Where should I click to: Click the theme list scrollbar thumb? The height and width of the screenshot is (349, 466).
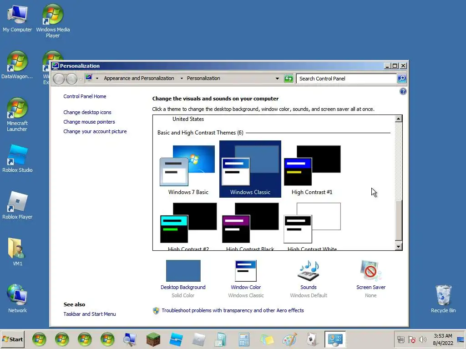tap(399, 220)
